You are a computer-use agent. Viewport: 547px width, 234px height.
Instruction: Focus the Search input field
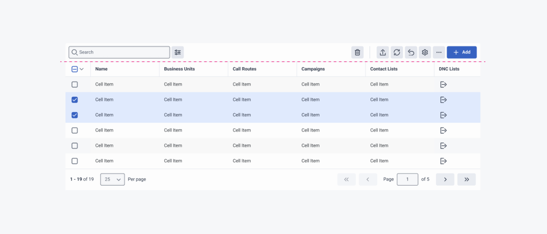pyautogui.click(x=119, y=52)
